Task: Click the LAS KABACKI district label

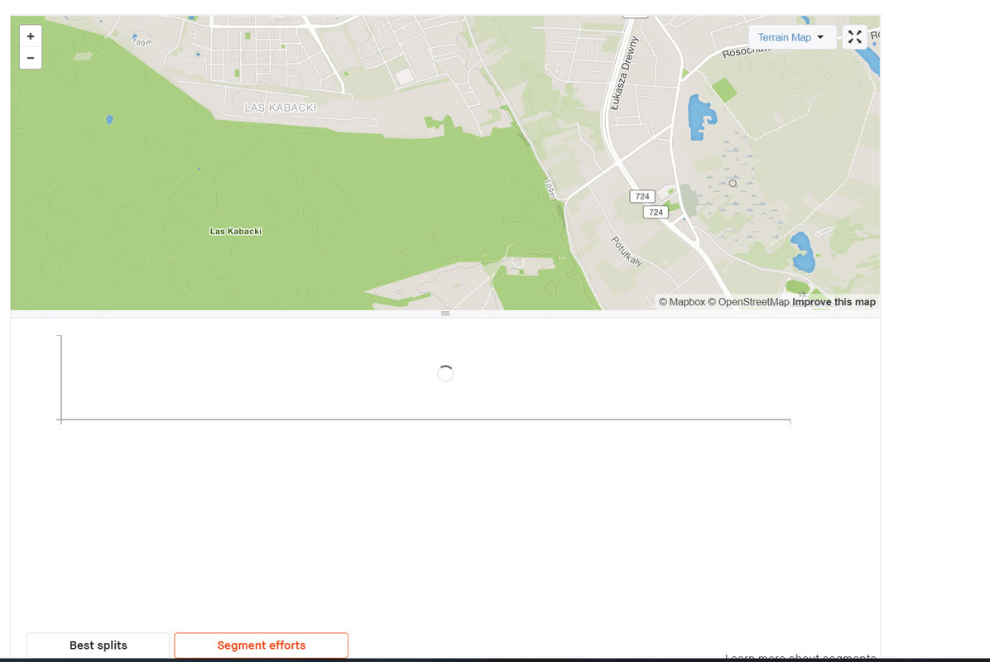Action: click(x=281, y=108)
